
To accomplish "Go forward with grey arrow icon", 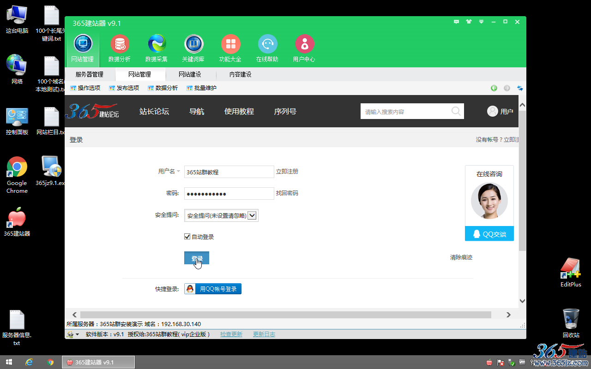I will (507, 88).
